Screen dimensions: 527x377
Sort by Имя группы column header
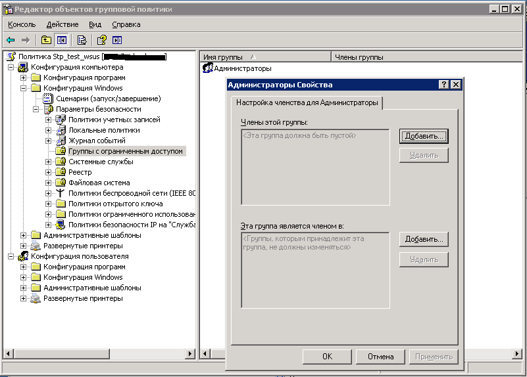266,57
